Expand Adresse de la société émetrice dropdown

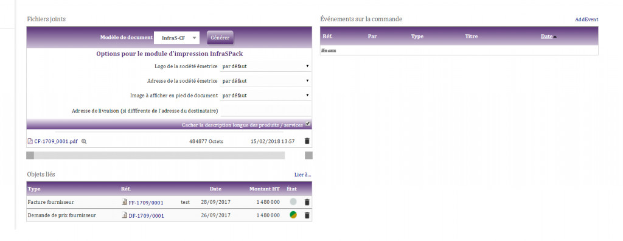[x=265, y=81]
